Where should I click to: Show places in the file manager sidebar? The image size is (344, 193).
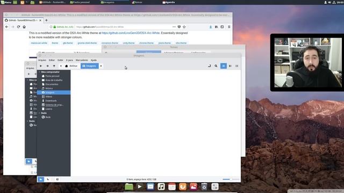pyautogui.click(x=41, y=179)
